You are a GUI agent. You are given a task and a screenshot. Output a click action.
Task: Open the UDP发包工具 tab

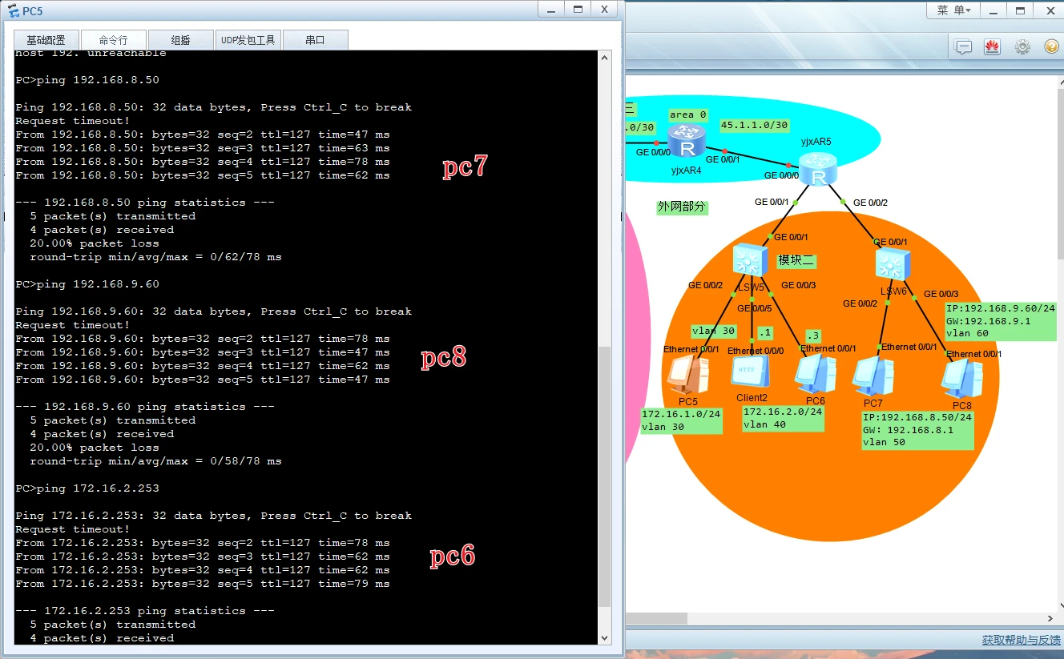pos(248,40)
